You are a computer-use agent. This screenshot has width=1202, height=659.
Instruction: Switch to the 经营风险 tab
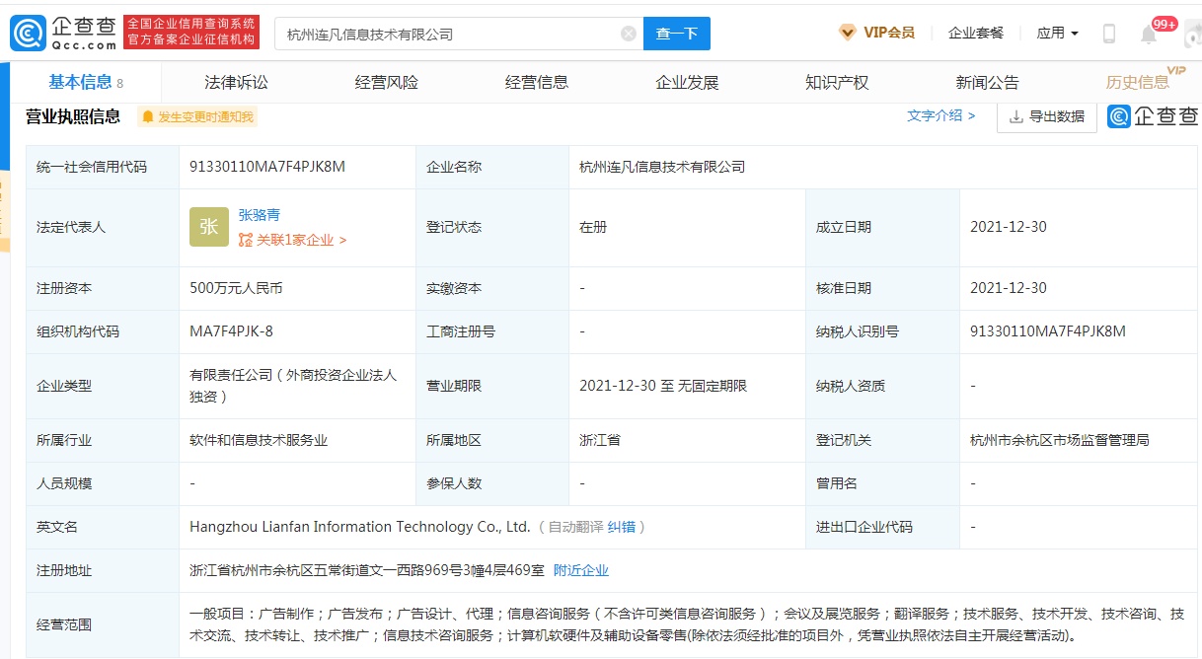point(387,83)
